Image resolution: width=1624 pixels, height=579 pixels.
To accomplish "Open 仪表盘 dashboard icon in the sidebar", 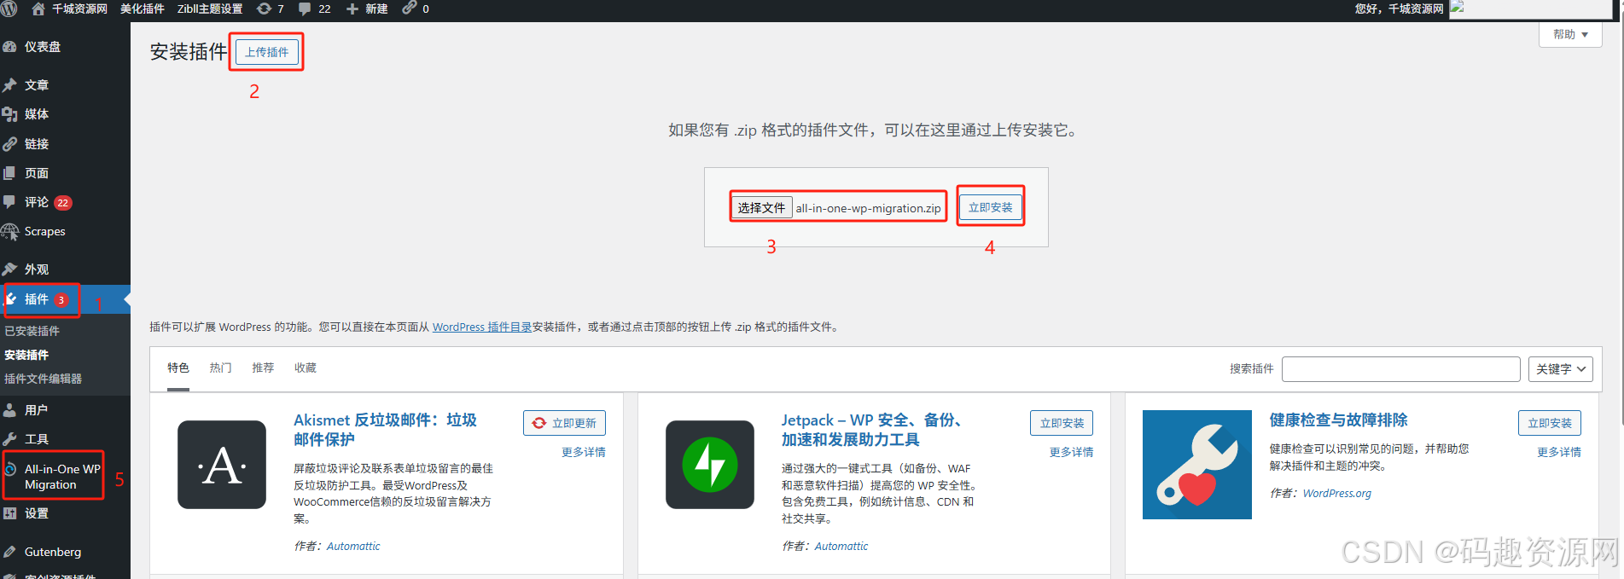I will [x=10, y=47].
